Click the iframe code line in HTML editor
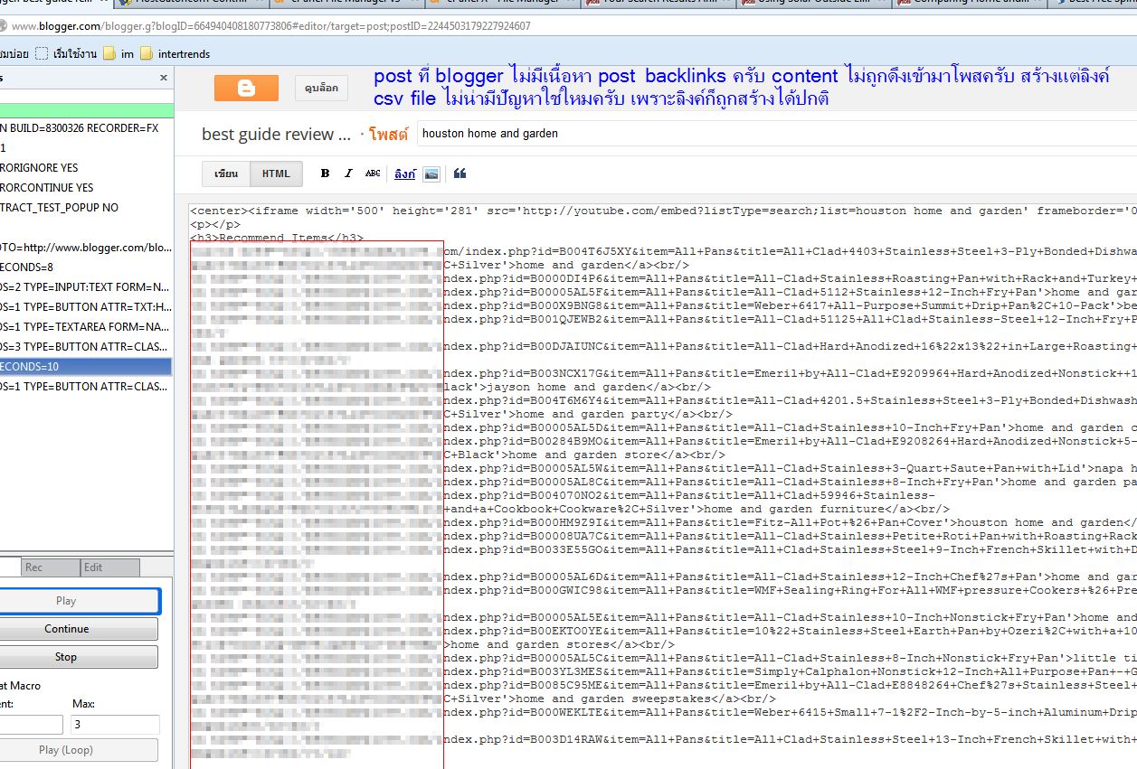Viewport: 1137px width, 769px height. point(663,211)
